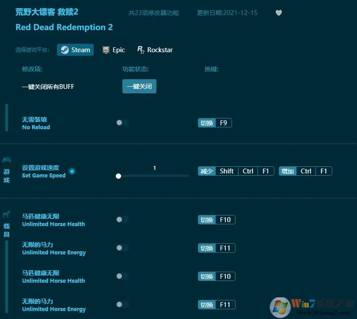Viewport: 357px width, 319px height.
Task: Click the 增加 Ctrl F1 hotkey box
Action: coord(306,171)
